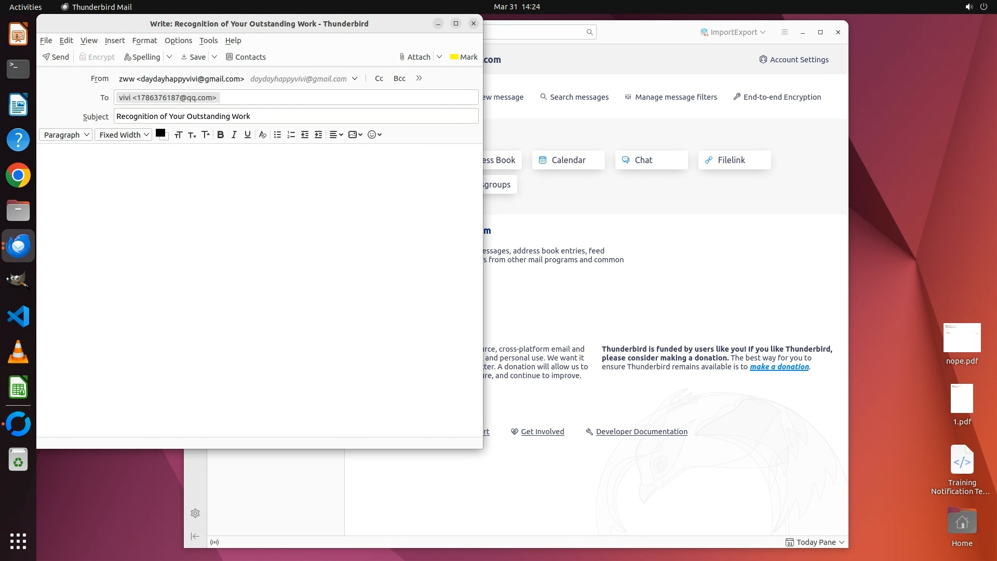
Task: Click the remove text styling icon
Action: pyautogui.click(x=263, y=135)
